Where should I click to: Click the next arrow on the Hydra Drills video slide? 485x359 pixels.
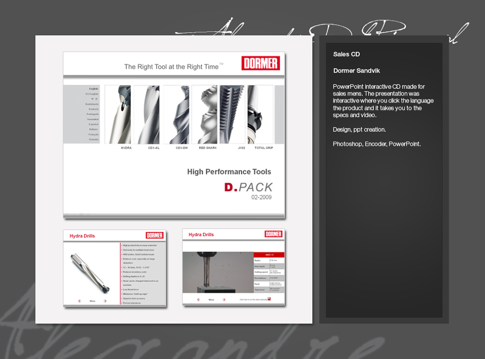click(224, 299)
